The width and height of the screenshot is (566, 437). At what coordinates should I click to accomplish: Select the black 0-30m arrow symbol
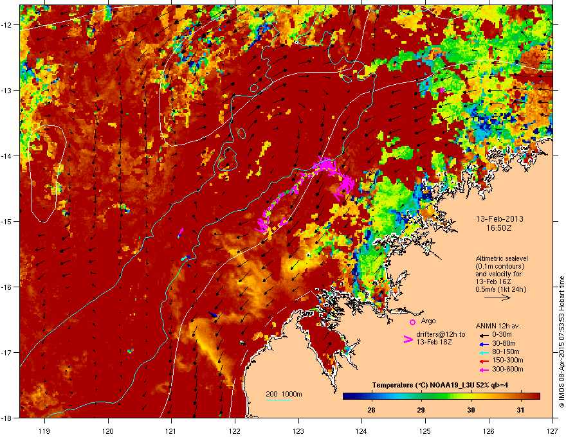point(484,335)
